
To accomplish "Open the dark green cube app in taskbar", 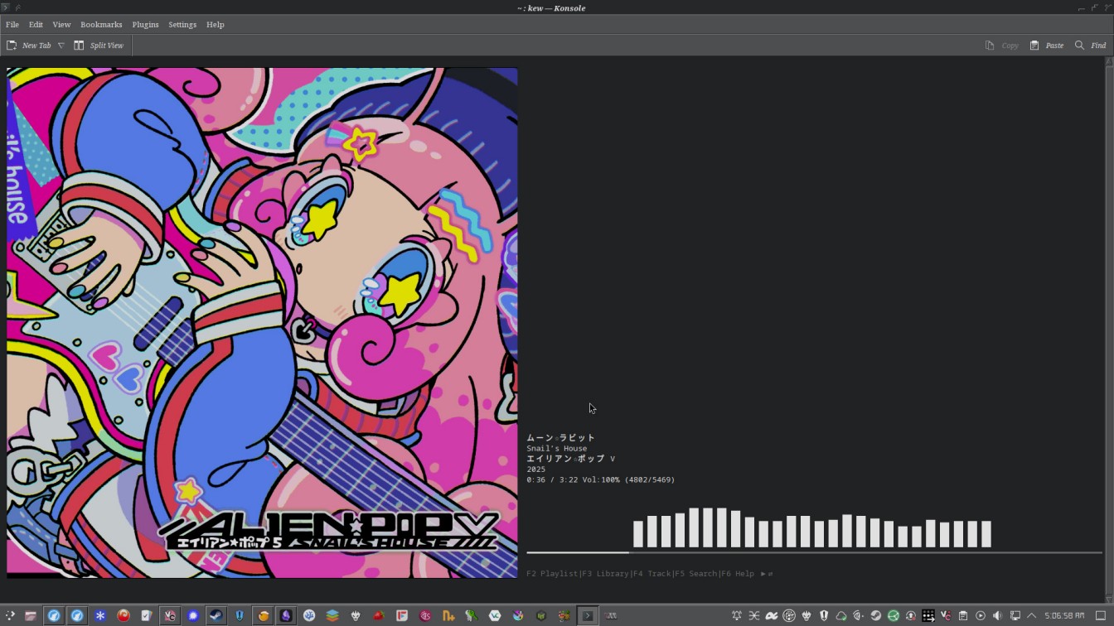I will [x=541, y=616].
